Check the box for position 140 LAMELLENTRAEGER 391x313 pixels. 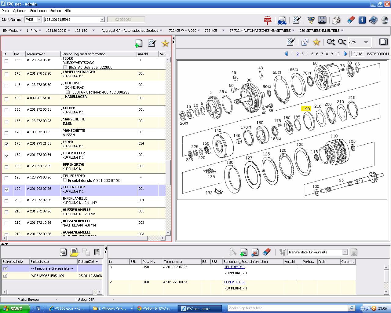pos(6,74)
